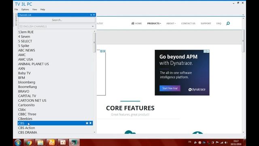Select the AMC USA channel
259x146 pixels.
[55, 59]
